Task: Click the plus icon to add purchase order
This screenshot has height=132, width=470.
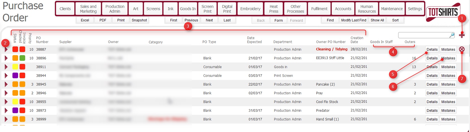Action: [462, 35]
